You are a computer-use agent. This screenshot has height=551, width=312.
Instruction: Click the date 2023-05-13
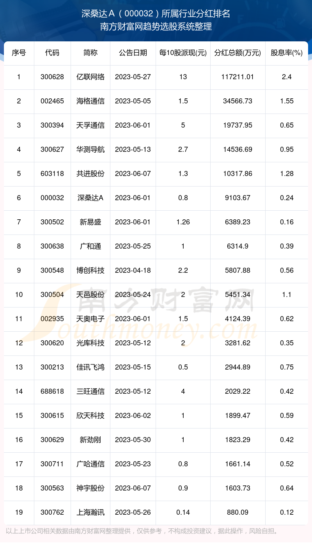click(133, 149)
